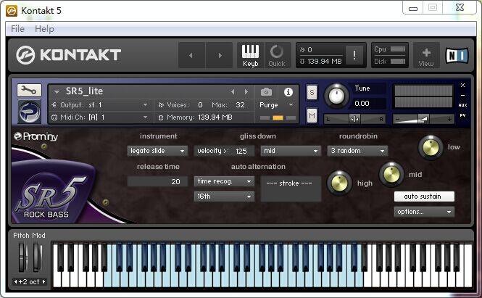This screenshot has height=298, width=482.
Task: Toggle the AUX sends button
Action: [x=462, y=105]
